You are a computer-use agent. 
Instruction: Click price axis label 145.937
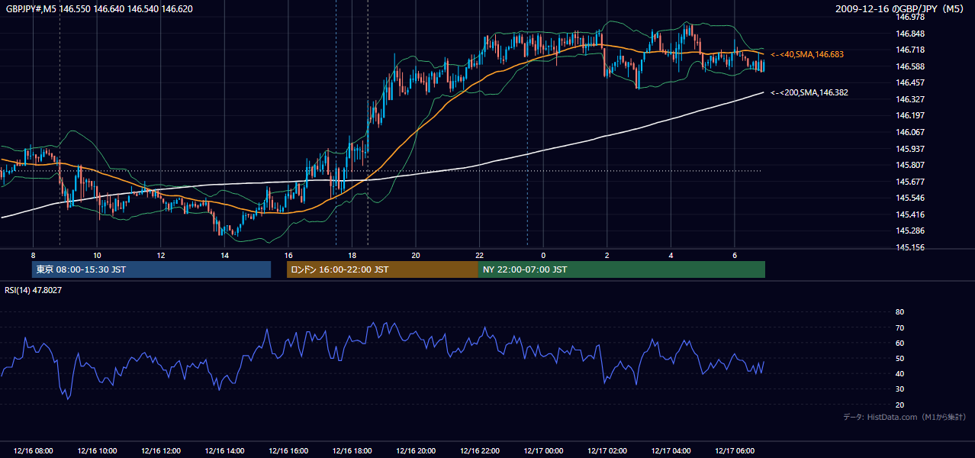pos(909,149)
